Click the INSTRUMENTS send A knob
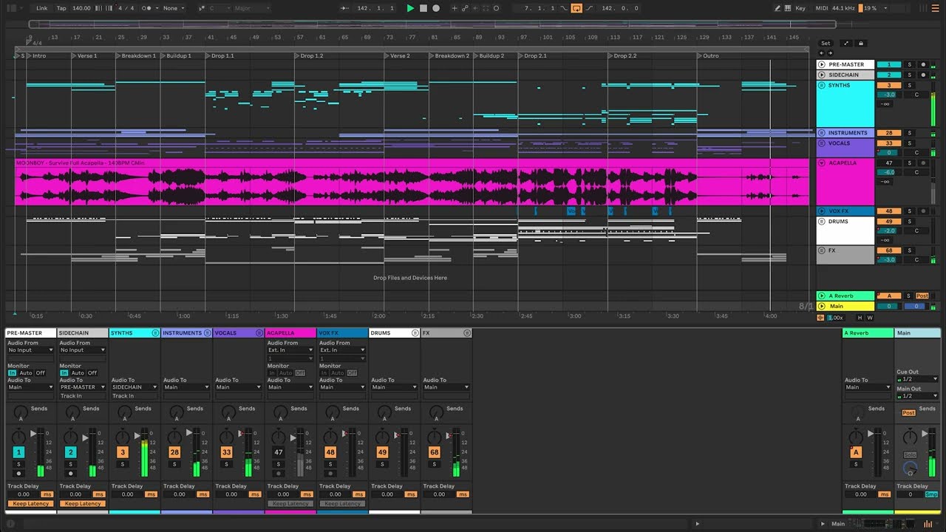Viewport: 946px width, 532px height. tap(176, 411)
